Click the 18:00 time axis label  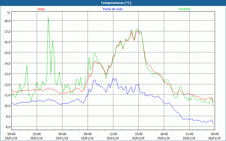[164, 134]
